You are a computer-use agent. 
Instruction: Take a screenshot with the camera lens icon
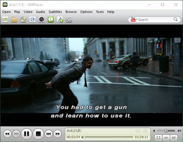[x=42, y=20]
